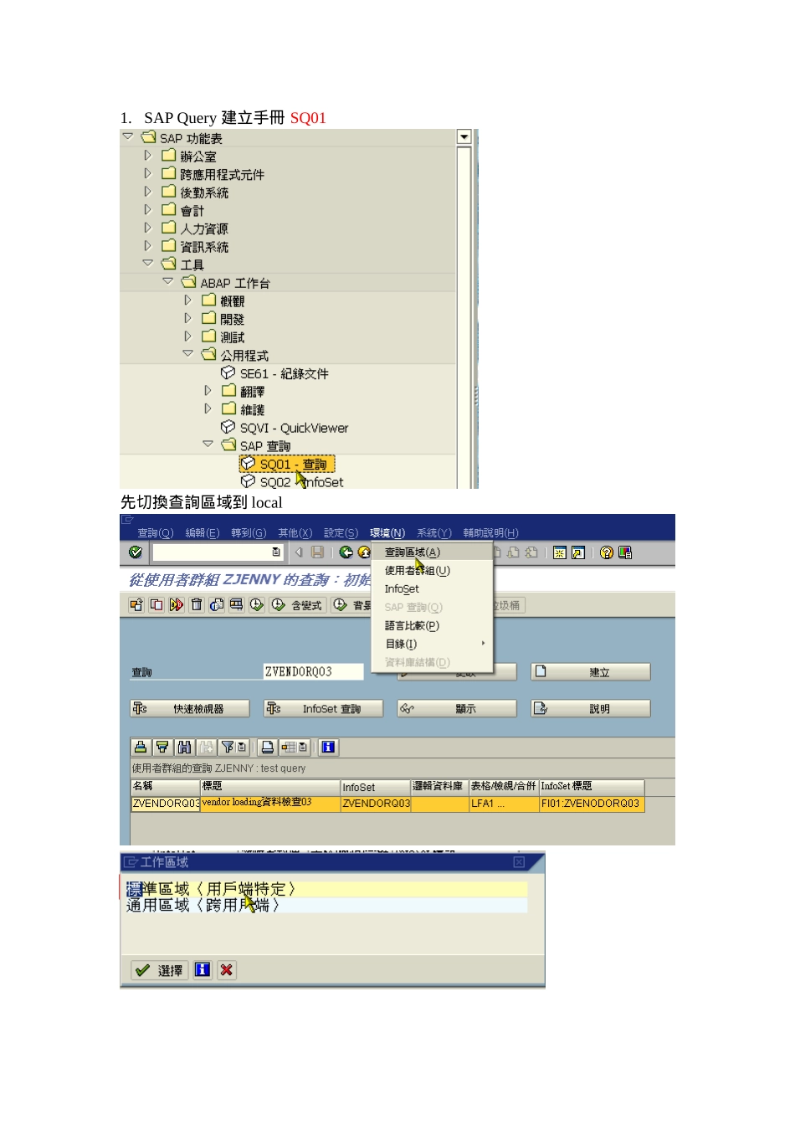
Task: Select the 標準區域〈用戶端特定〉row
Action: pos(327,889)
